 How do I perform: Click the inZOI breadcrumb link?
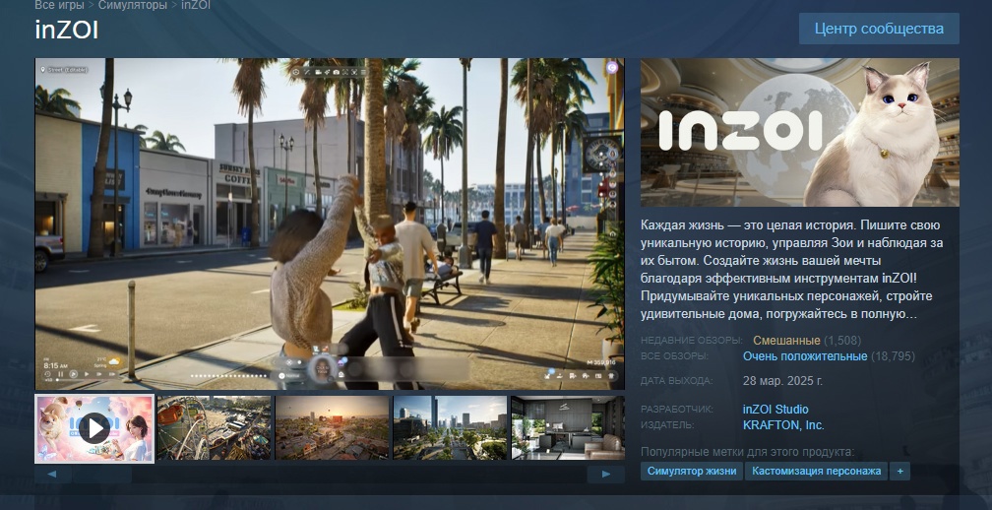point(196,5)
